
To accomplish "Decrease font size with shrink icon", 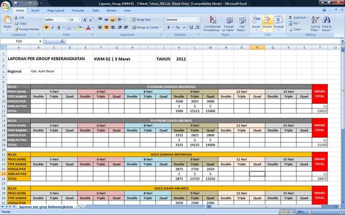I will [91, 20].
